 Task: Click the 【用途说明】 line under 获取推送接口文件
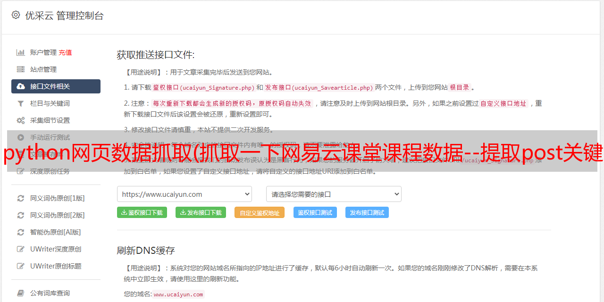(x=199, y=72)
